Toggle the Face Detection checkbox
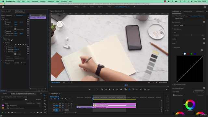The height and width of the screenshot is (117, 208). pyautogui.click(x=174, y=95)
